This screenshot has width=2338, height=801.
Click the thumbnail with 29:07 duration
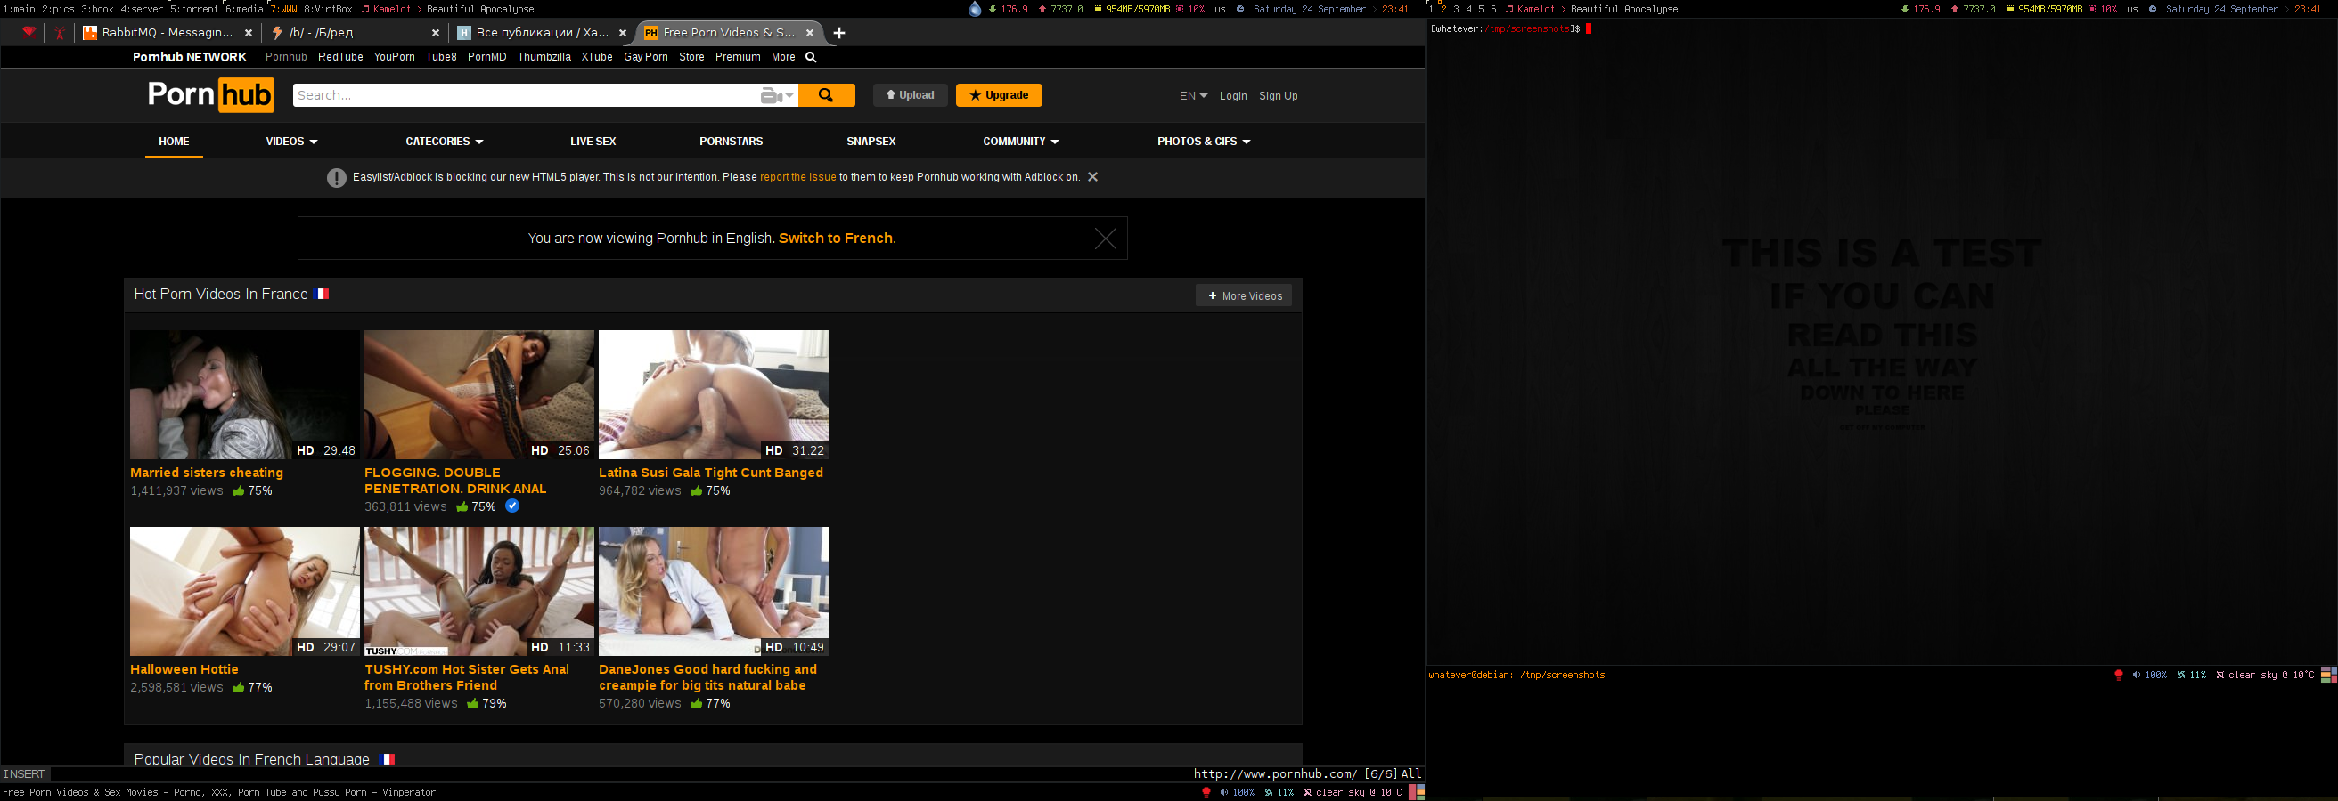point(245,592)
